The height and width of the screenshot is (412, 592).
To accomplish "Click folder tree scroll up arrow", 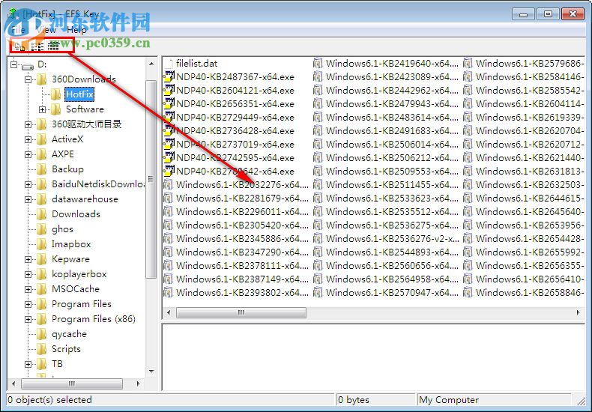I will click(x=151, y=64).
